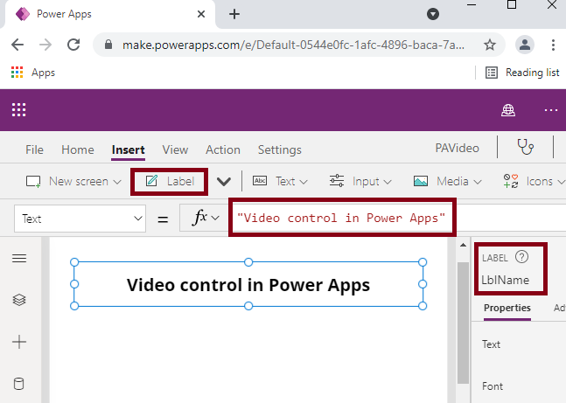The width and height of the screenshot is (566, 403).
Task: Bookmark this page with the star icon
Action: point(490,45)
